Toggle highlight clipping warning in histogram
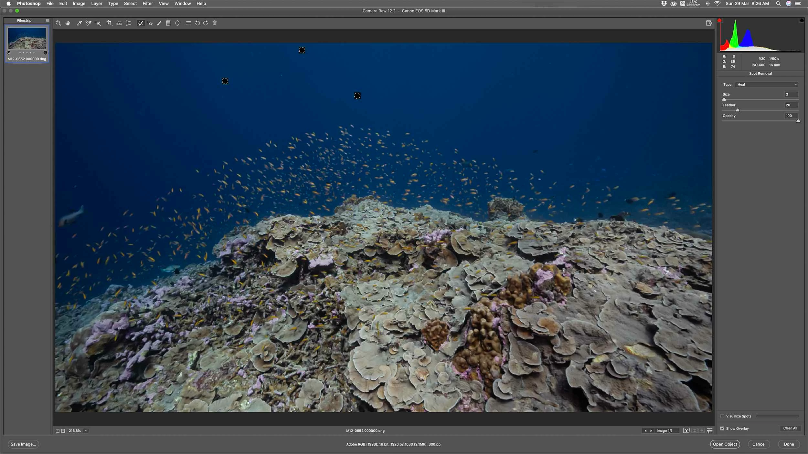 [801, 20]
